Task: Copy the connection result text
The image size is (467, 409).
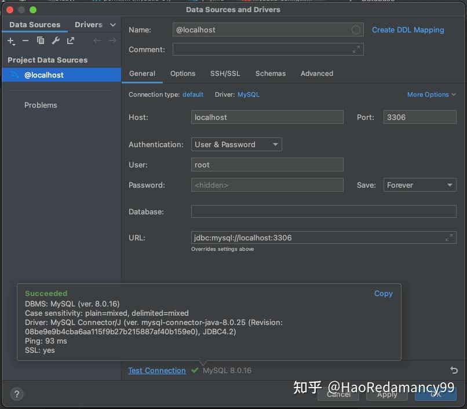Action: (x=384, y=293)
